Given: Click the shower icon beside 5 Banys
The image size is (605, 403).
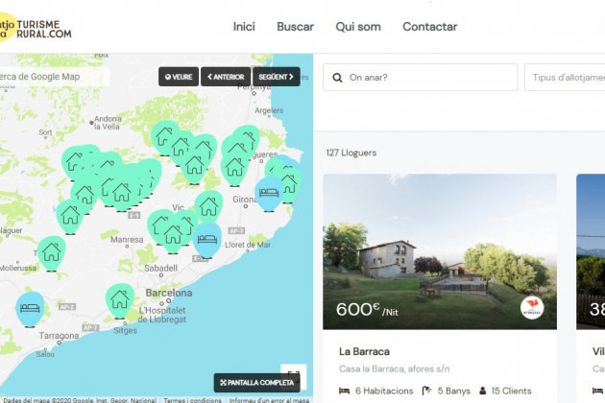Looking at the screenshot, I should tap(426, 391).
